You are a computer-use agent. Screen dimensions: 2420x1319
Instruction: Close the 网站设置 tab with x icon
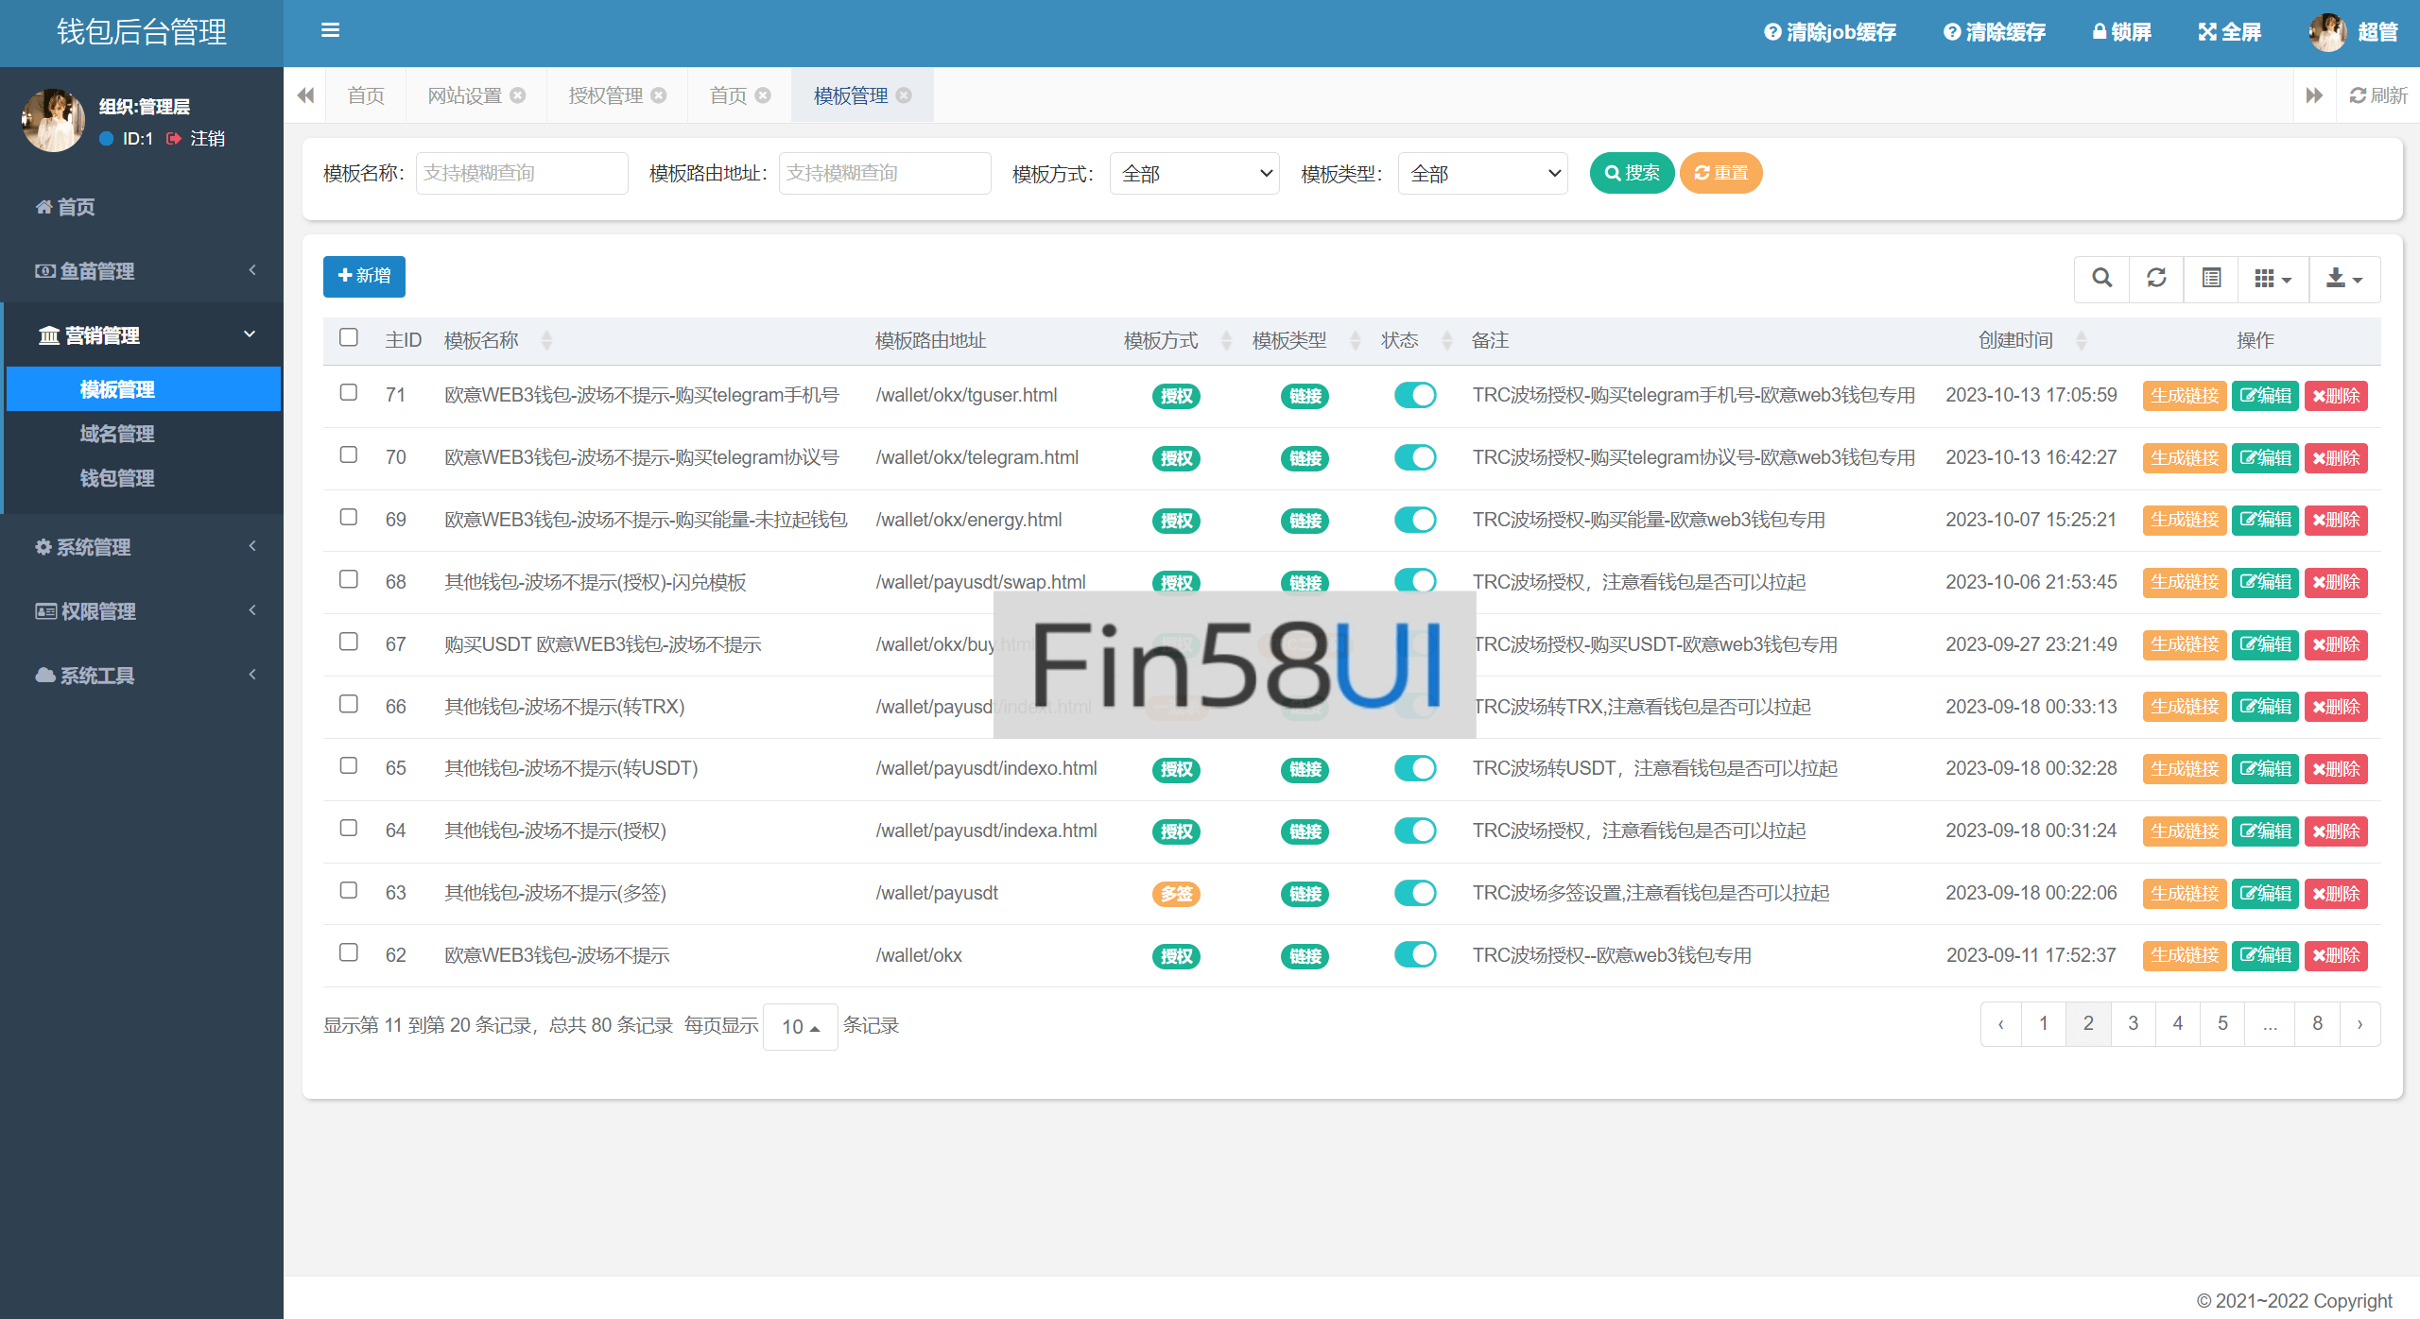coord(518,95)
